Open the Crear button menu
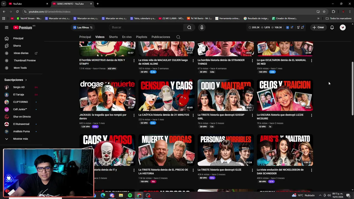This screenshot has height=199, width=354. coord(318,27)
